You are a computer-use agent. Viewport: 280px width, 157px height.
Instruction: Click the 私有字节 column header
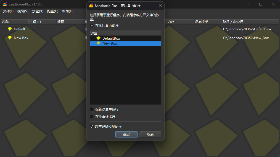click(208, 22)
